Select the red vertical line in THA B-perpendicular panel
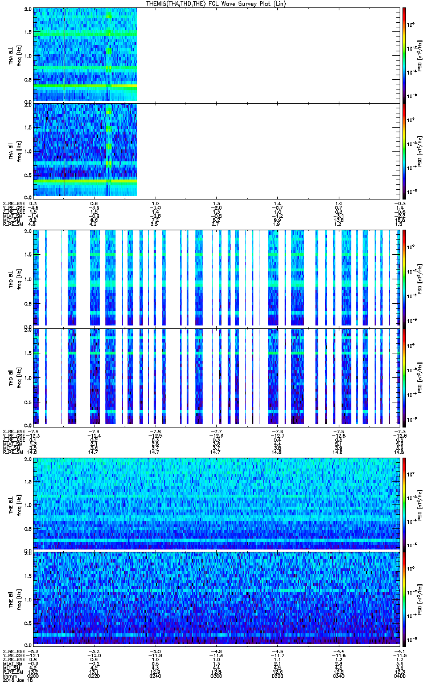 64,54
